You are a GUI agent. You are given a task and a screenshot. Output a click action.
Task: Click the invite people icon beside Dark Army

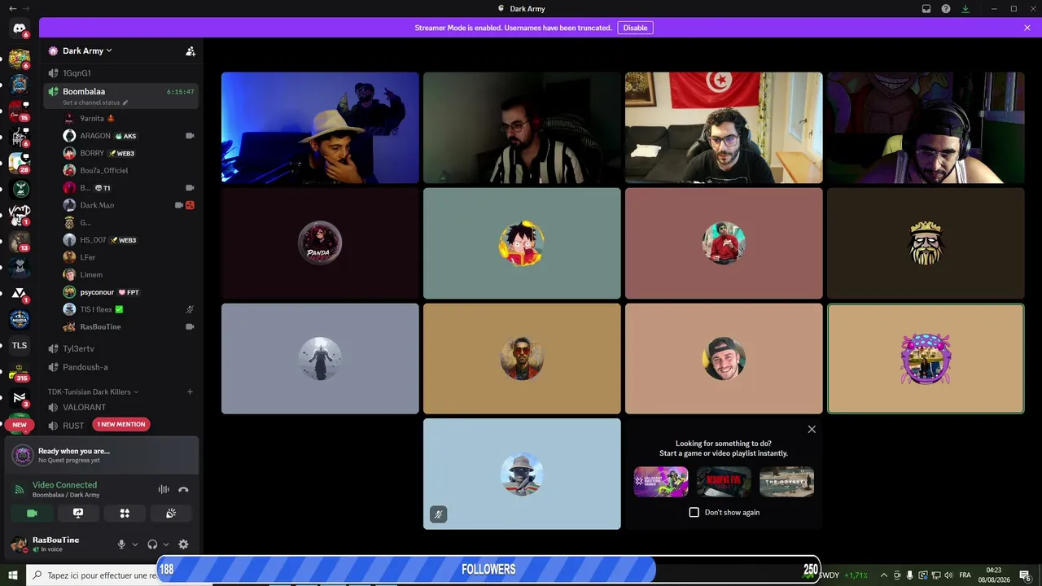(x=190, y=50)
